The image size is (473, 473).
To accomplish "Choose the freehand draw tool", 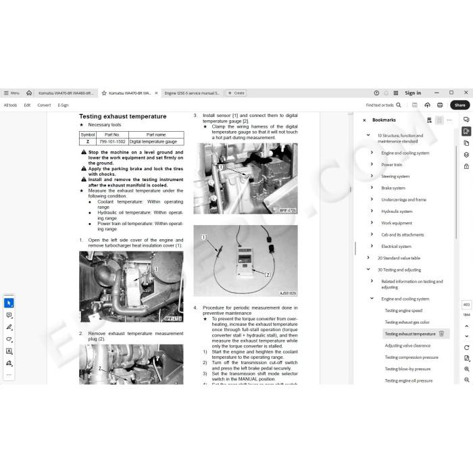I will [9, 339].
